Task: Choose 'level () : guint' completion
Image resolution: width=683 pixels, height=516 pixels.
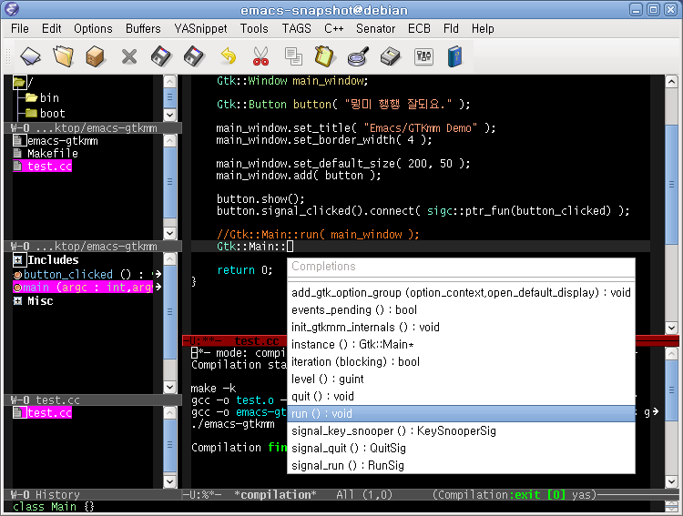Action: coord(461,379)
